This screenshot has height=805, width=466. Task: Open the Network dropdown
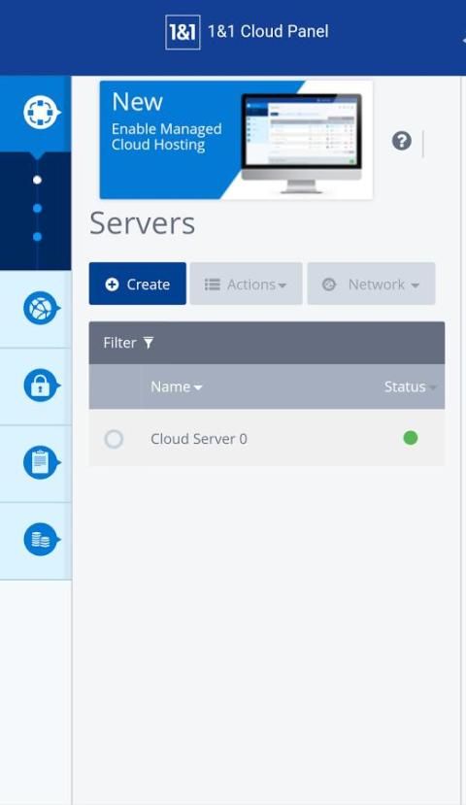click(371, 284)
